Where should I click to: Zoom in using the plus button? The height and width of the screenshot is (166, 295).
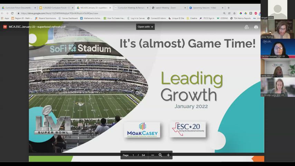click(168, 155)
